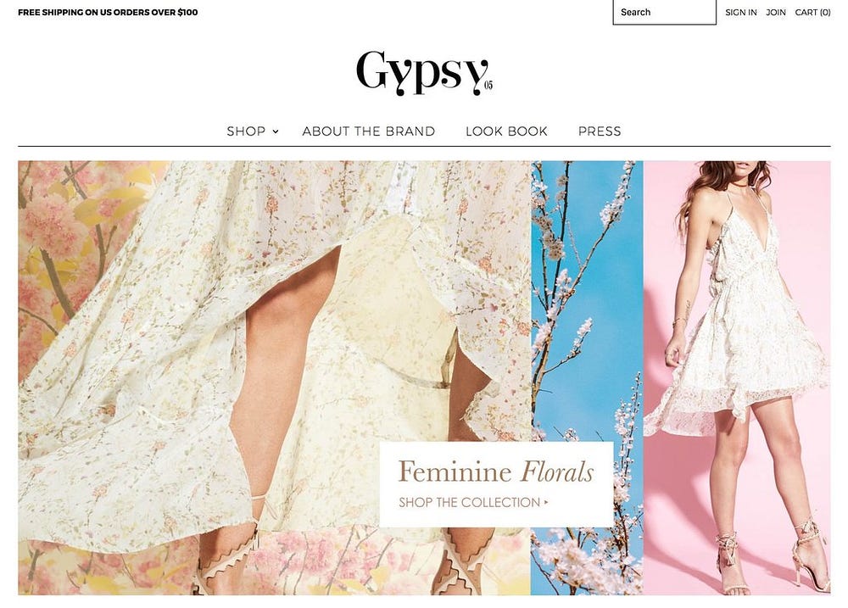Click the arrow after SHOP THE COLLECTION
The width and height of the screenshot is (848, 608).
[546, 502]
